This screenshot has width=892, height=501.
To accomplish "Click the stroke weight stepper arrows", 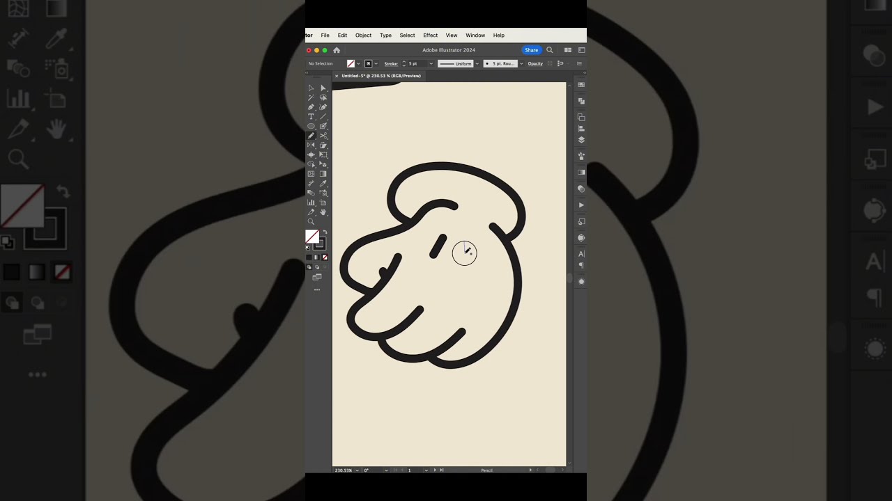I will tap(403, 64).
